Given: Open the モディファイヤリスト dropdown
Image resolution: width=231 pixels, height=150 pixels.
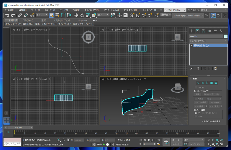Looking at the screenshot, I should tap(208, 41).
